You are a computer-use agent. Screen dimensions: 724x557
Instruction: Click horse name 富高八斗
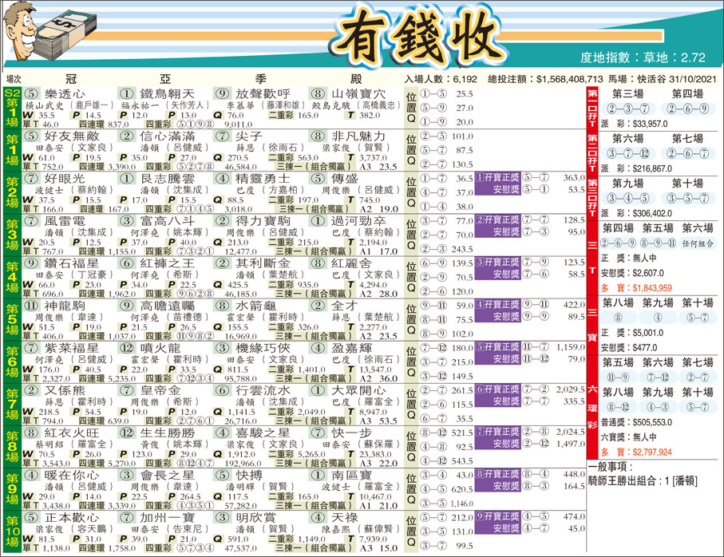(168, 221)
